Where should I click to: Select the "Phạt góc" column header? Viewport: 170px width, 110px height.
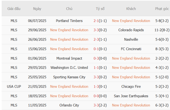click(162, 9)
